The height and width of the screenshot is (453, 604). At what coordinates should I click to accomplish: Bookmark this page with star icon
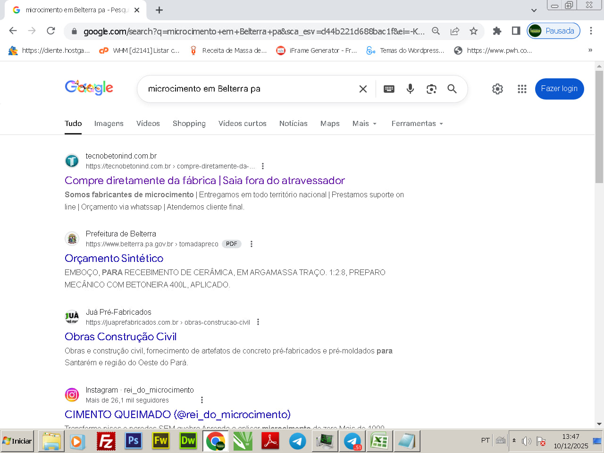pyautogui.click(x=473, y=31)
